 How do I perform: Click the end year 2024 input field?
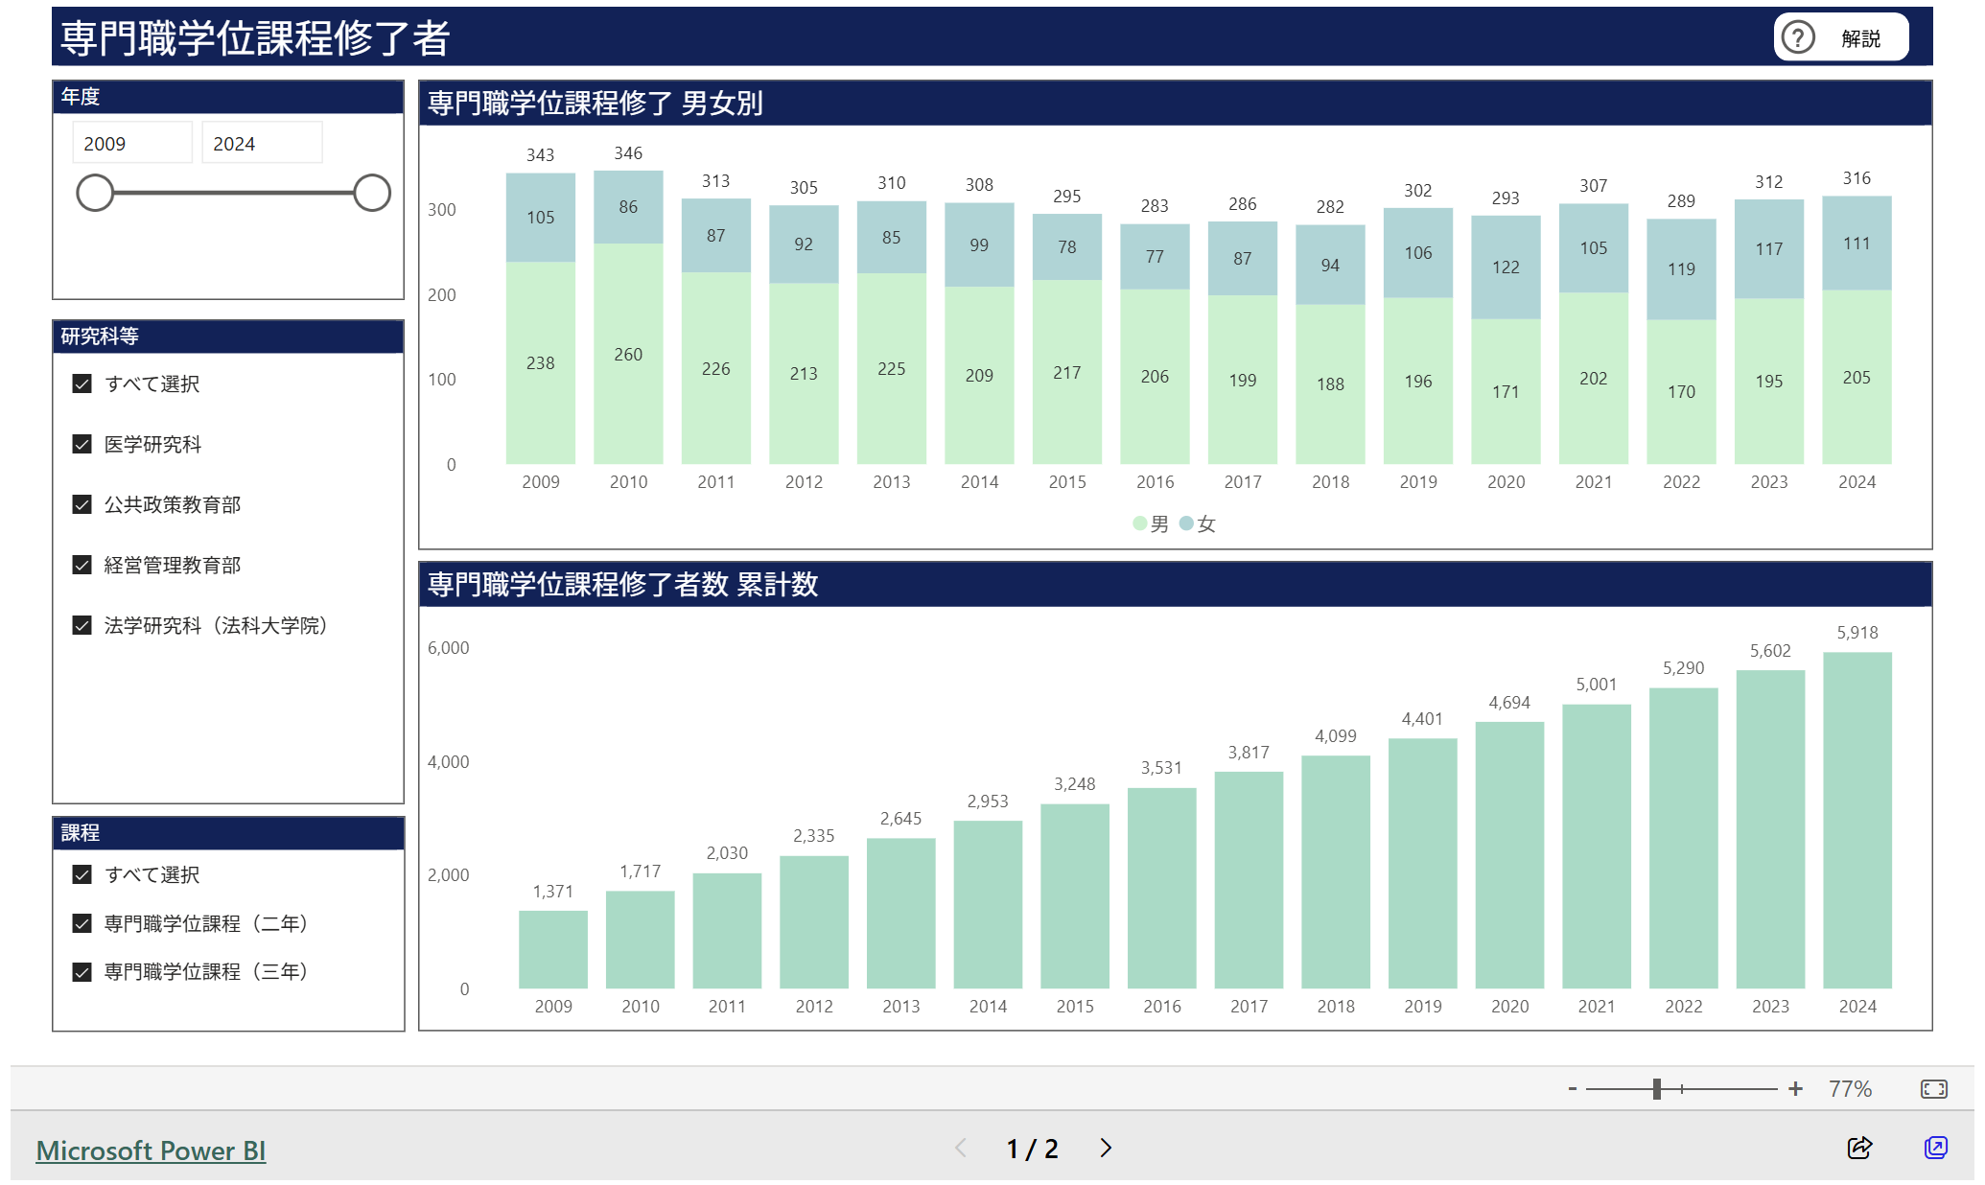pyautogui.click(x=261, y=144)
